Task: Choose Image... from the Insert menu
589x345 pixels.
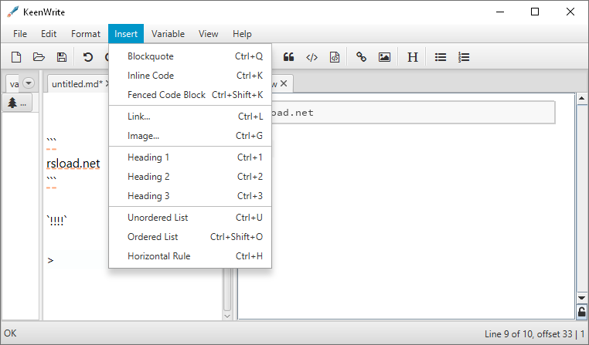Action: tap(190, 136)
